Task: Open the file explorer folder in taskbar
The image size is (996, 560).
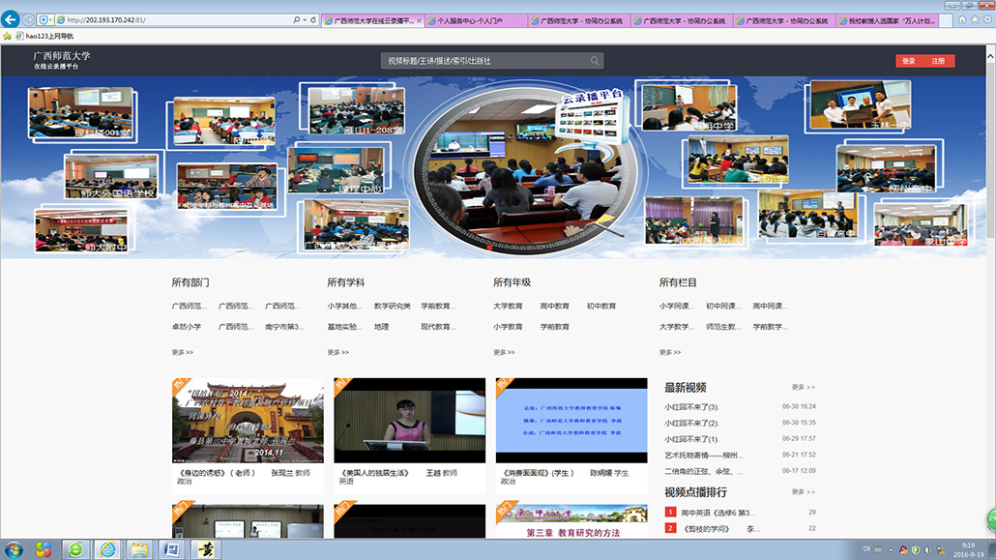Action: [x=140, y=548]
